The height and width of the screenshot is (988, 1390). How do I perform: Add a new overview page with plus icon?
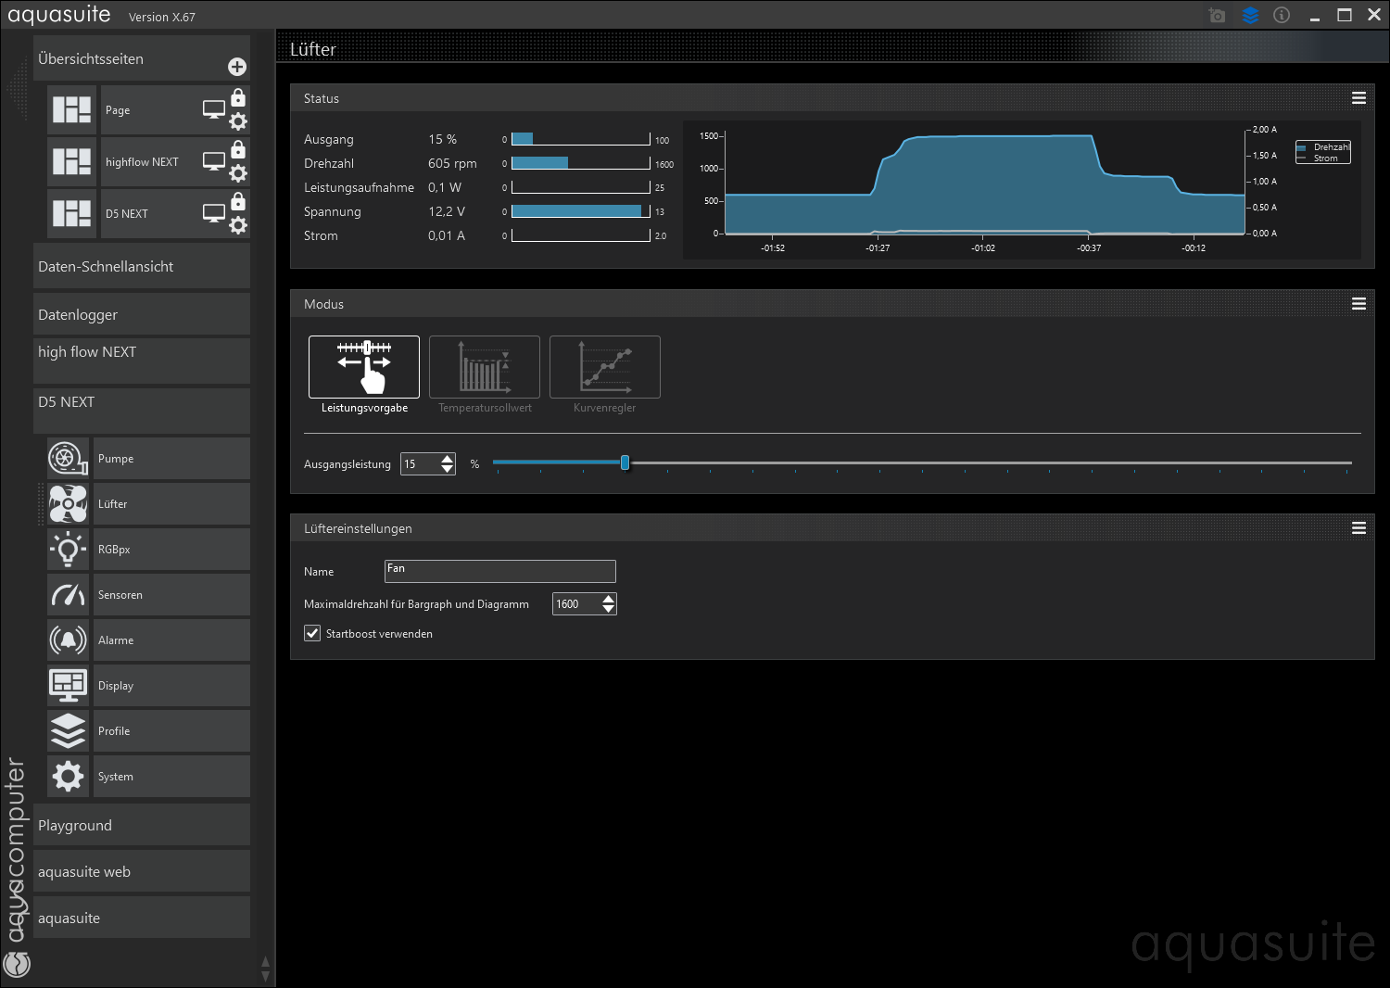point(237,67)
